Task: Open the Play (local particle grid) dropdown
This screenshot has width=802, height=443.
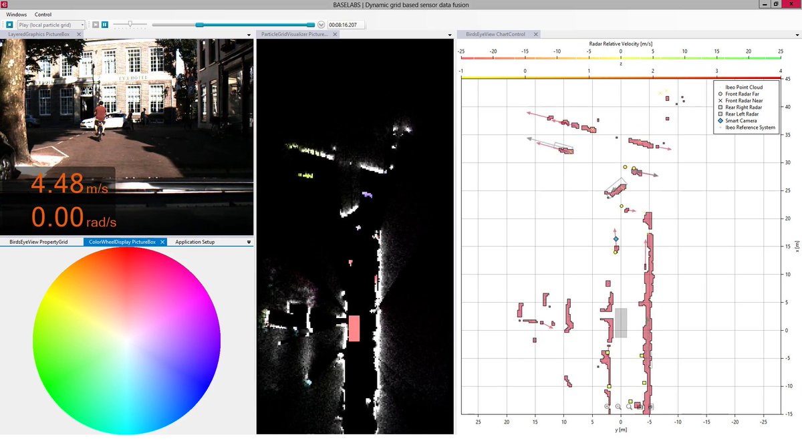Action: 82,24
